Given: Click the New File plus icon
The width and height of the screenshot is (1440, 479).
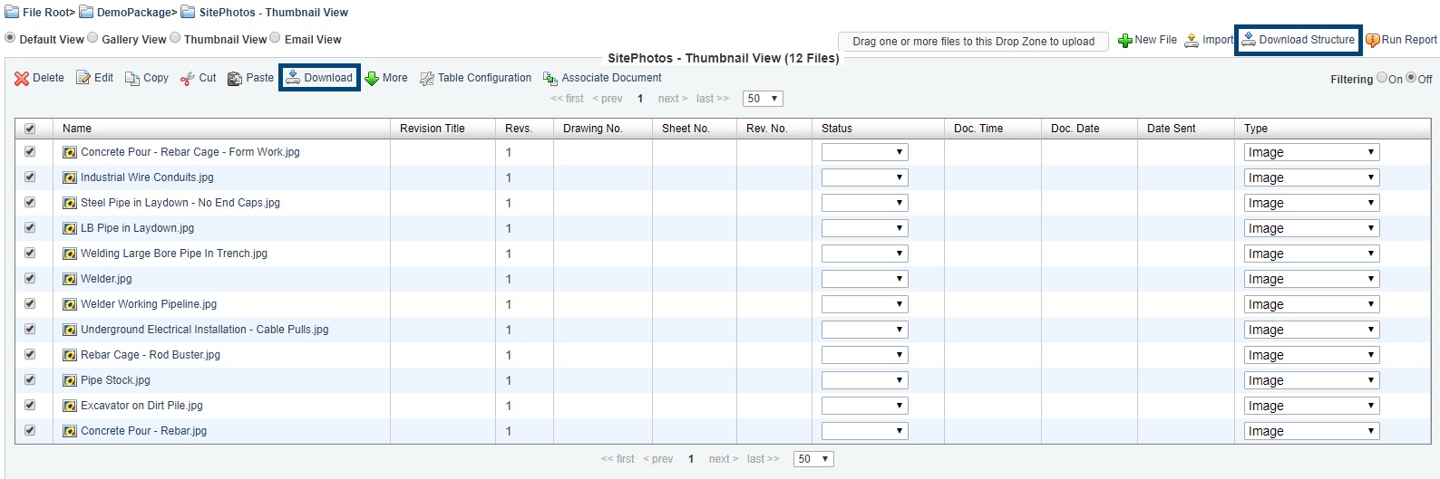Looking at the screenshot, I should point(1125,41).
